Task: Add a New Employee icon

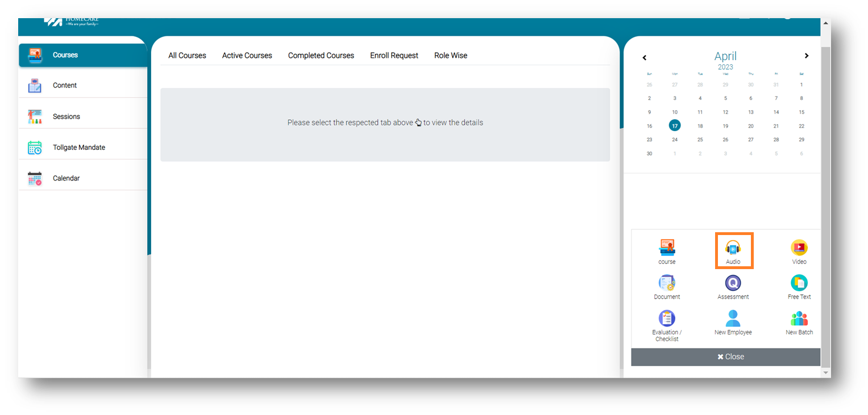Action: click(x=733, y=318)
